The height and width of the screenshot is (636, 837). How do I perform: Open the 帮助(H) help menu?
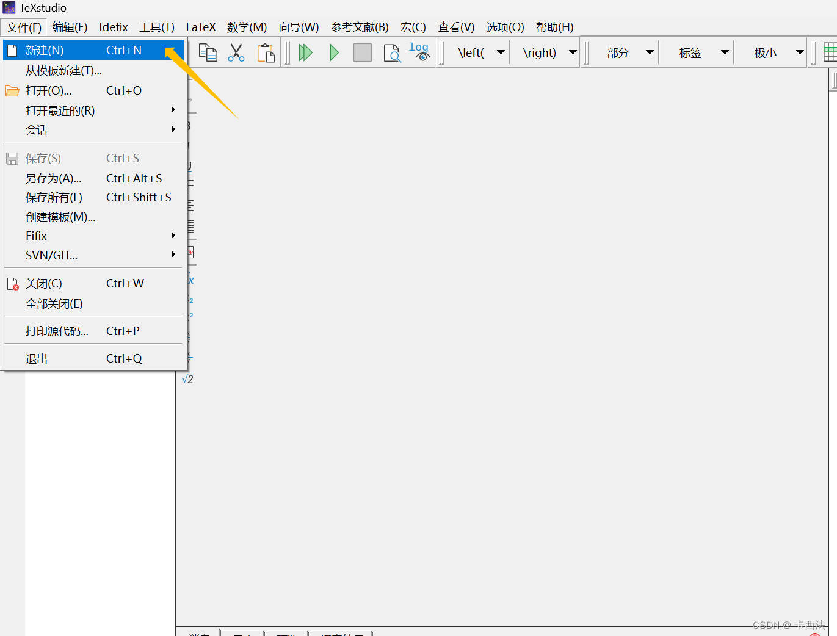click(x=554, y=27)
